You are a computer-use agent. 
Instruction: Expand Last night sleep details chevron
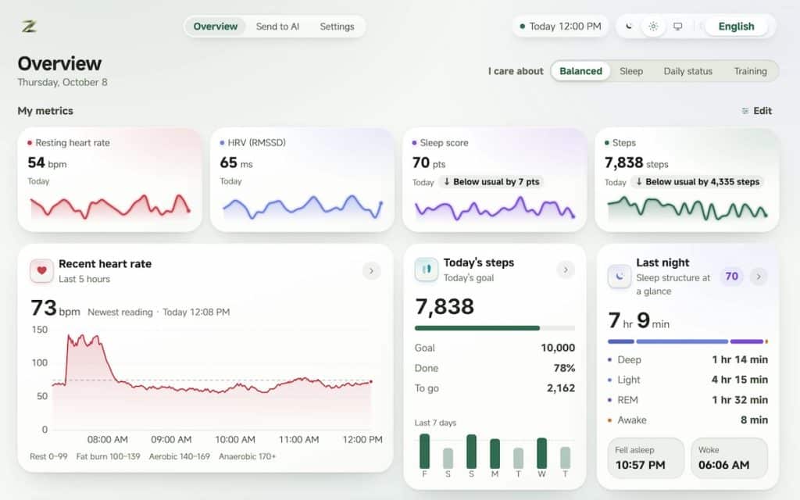pos(759,277)
